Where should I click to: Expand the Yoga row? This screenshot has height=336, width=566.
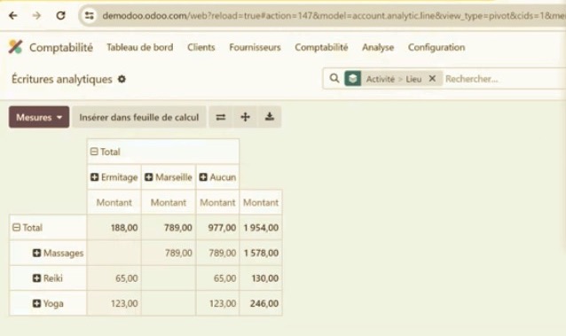[x=48, y=303]
